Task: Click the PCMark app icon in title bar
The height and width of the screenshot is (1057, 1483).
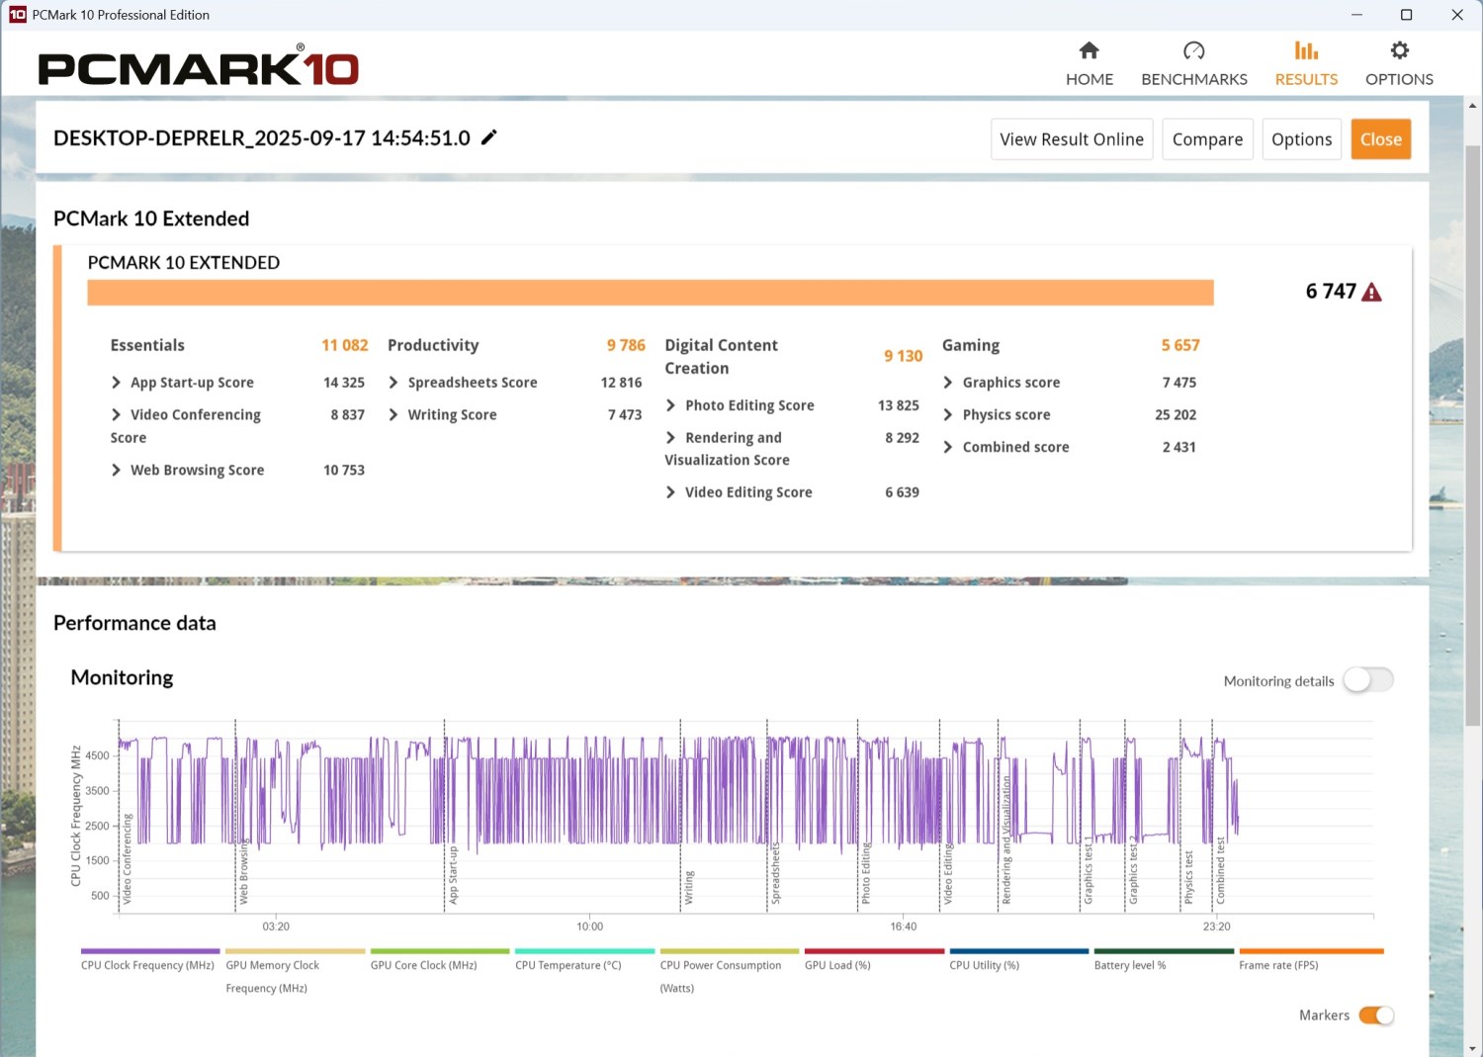Action: (17, 15)
